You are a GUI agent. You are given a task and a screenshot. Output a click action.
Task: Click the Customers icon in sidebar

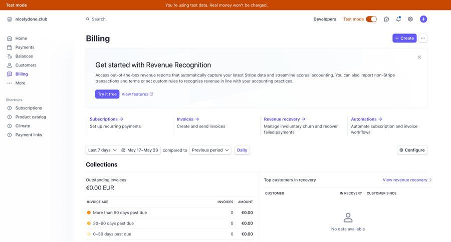(10, 65)
